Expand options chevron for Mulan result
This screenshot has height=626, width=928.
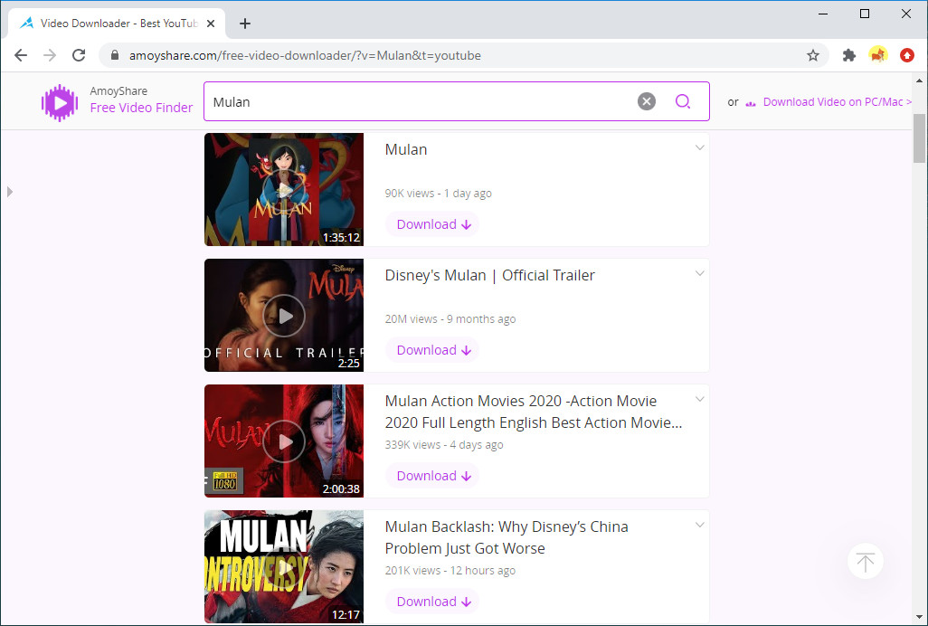click(699, 147)
